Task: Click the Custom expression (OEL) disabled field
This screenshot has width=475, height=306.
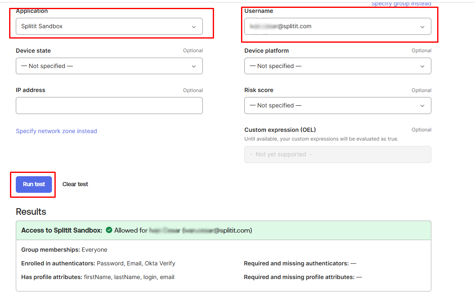Action: tap(337, 155)
